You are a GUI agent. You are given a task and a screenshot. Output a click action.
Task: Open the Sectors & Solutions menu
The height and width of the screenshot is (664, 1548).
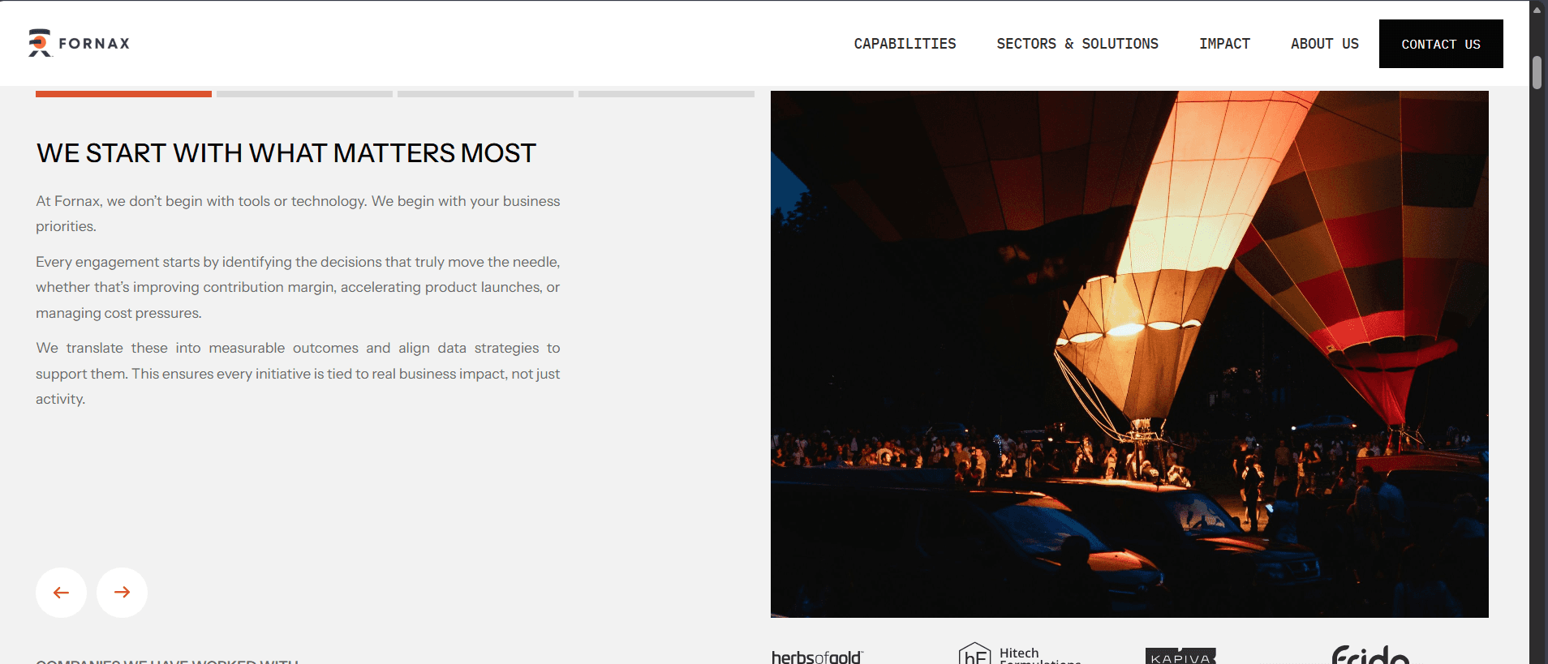1077,44
